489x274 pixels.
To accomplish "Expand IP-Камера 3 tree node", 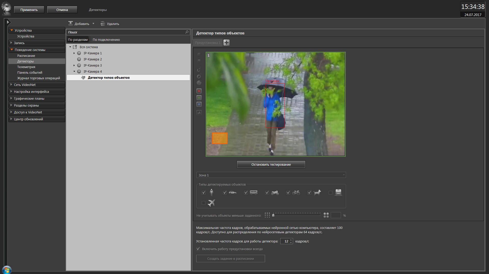I will click(74, 65).
